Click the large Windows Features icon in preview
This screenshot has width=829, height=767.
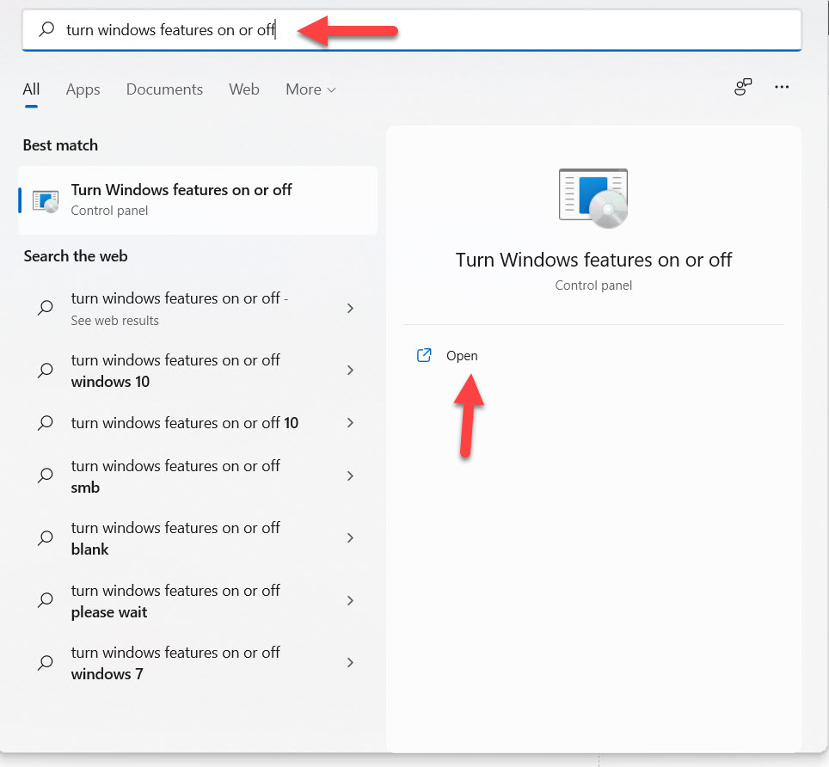(593, 199)
